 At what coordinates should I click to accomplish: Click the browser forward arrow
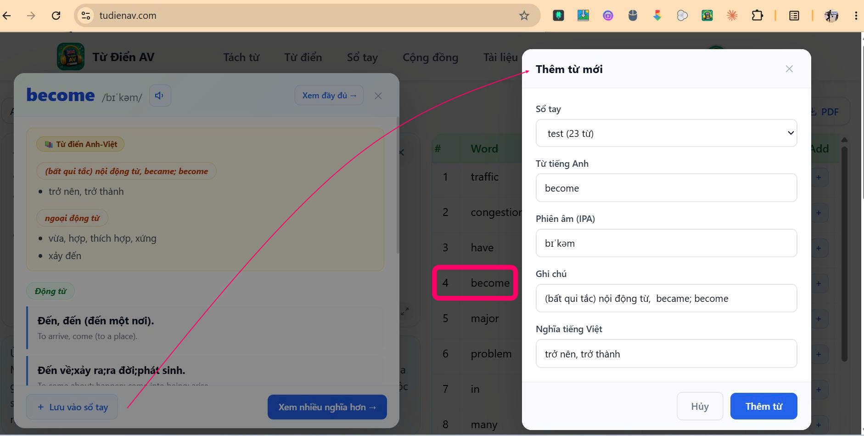31,16
